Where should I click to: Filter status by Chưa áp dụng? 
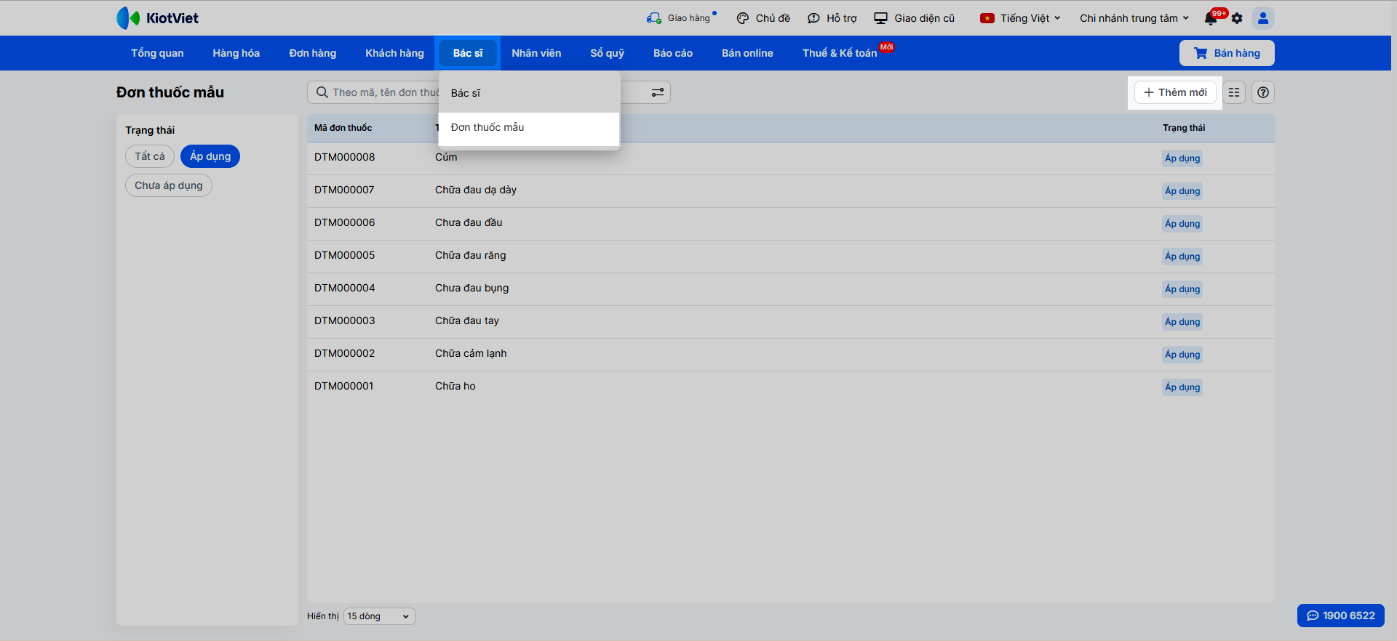coord(169,185)
